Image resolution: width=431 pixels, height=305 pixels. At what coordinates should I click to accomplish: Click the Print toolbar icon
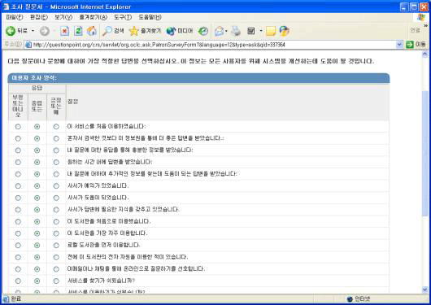236,31
